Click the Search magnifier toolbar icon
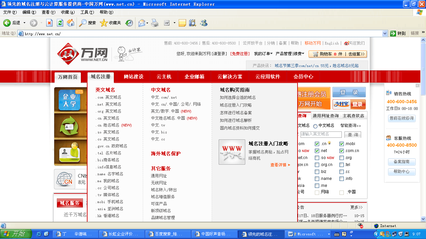Image resolution: width=426 pixels, height=239 pixels. (x=83, y=23)
